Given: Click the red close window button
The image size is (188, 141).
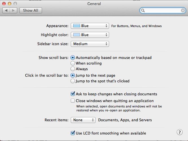Looking at the screenshot, I should click(x=4, y=4).
